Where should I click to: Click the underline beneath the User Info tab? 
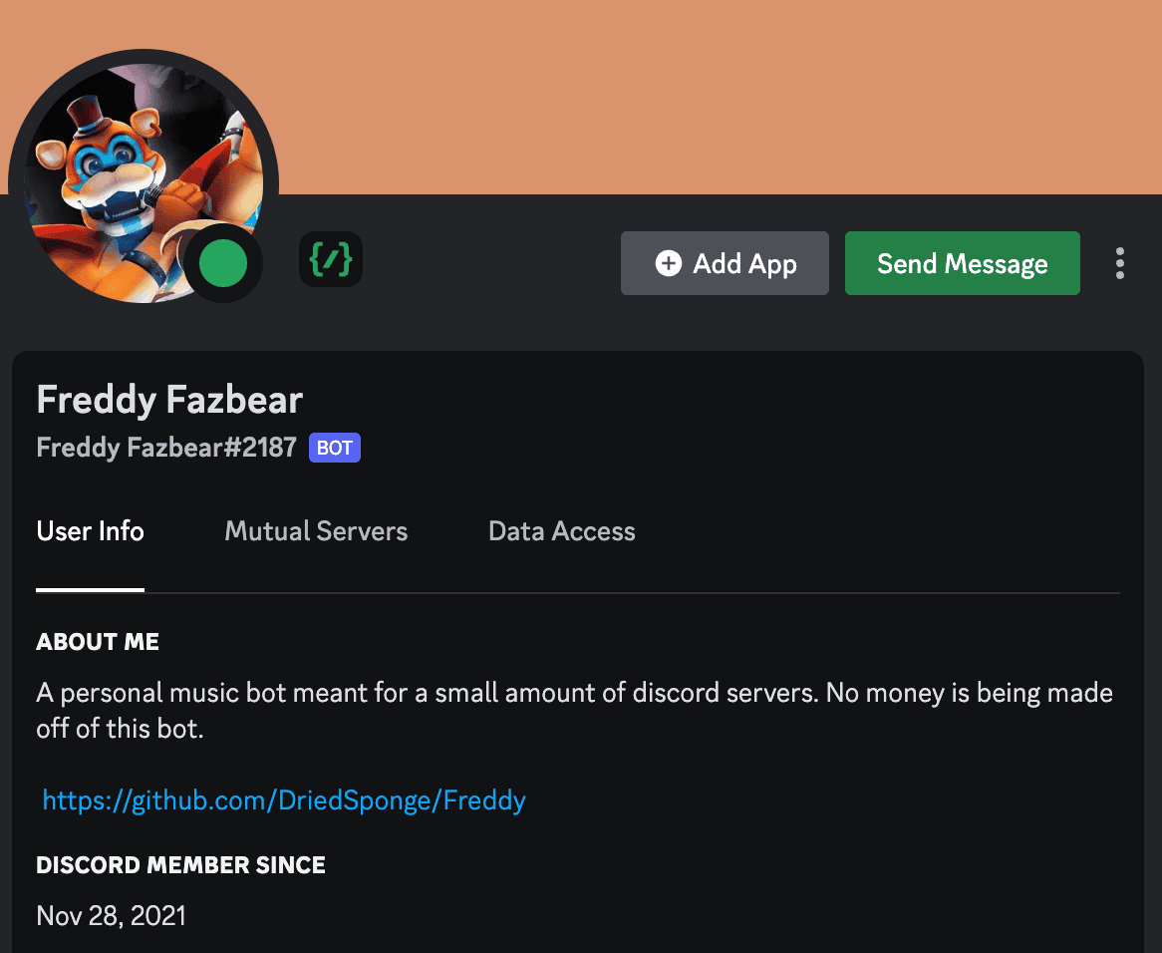point(90,589)
